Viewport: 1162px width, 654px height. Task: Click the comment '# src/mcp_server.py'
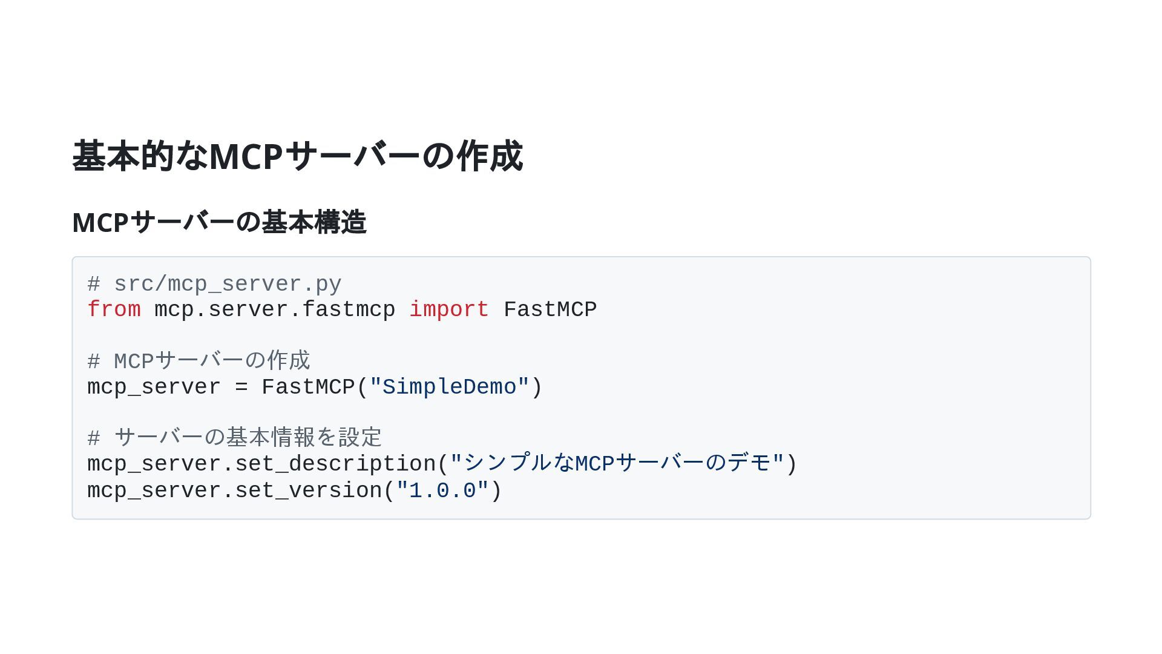214,284
